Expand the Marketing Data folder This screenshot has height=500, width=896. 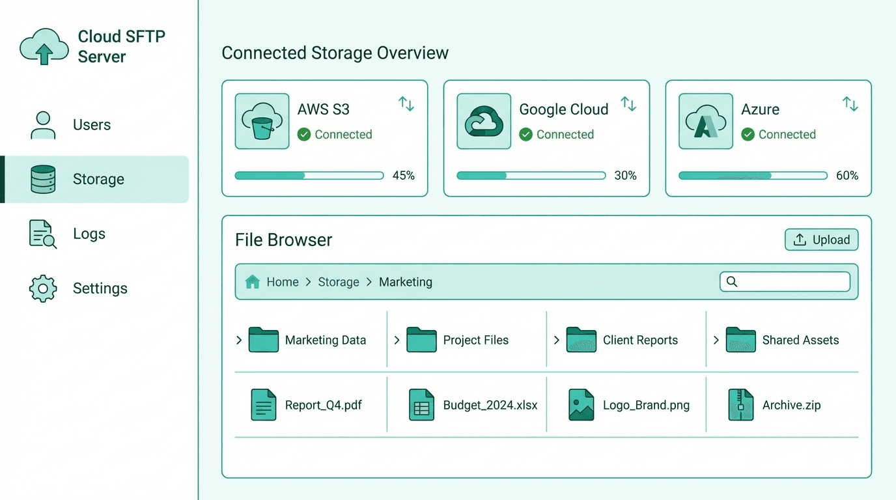(x=238, y=339)
